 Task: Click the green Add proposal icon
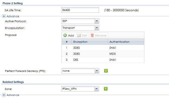click(65, 35)
